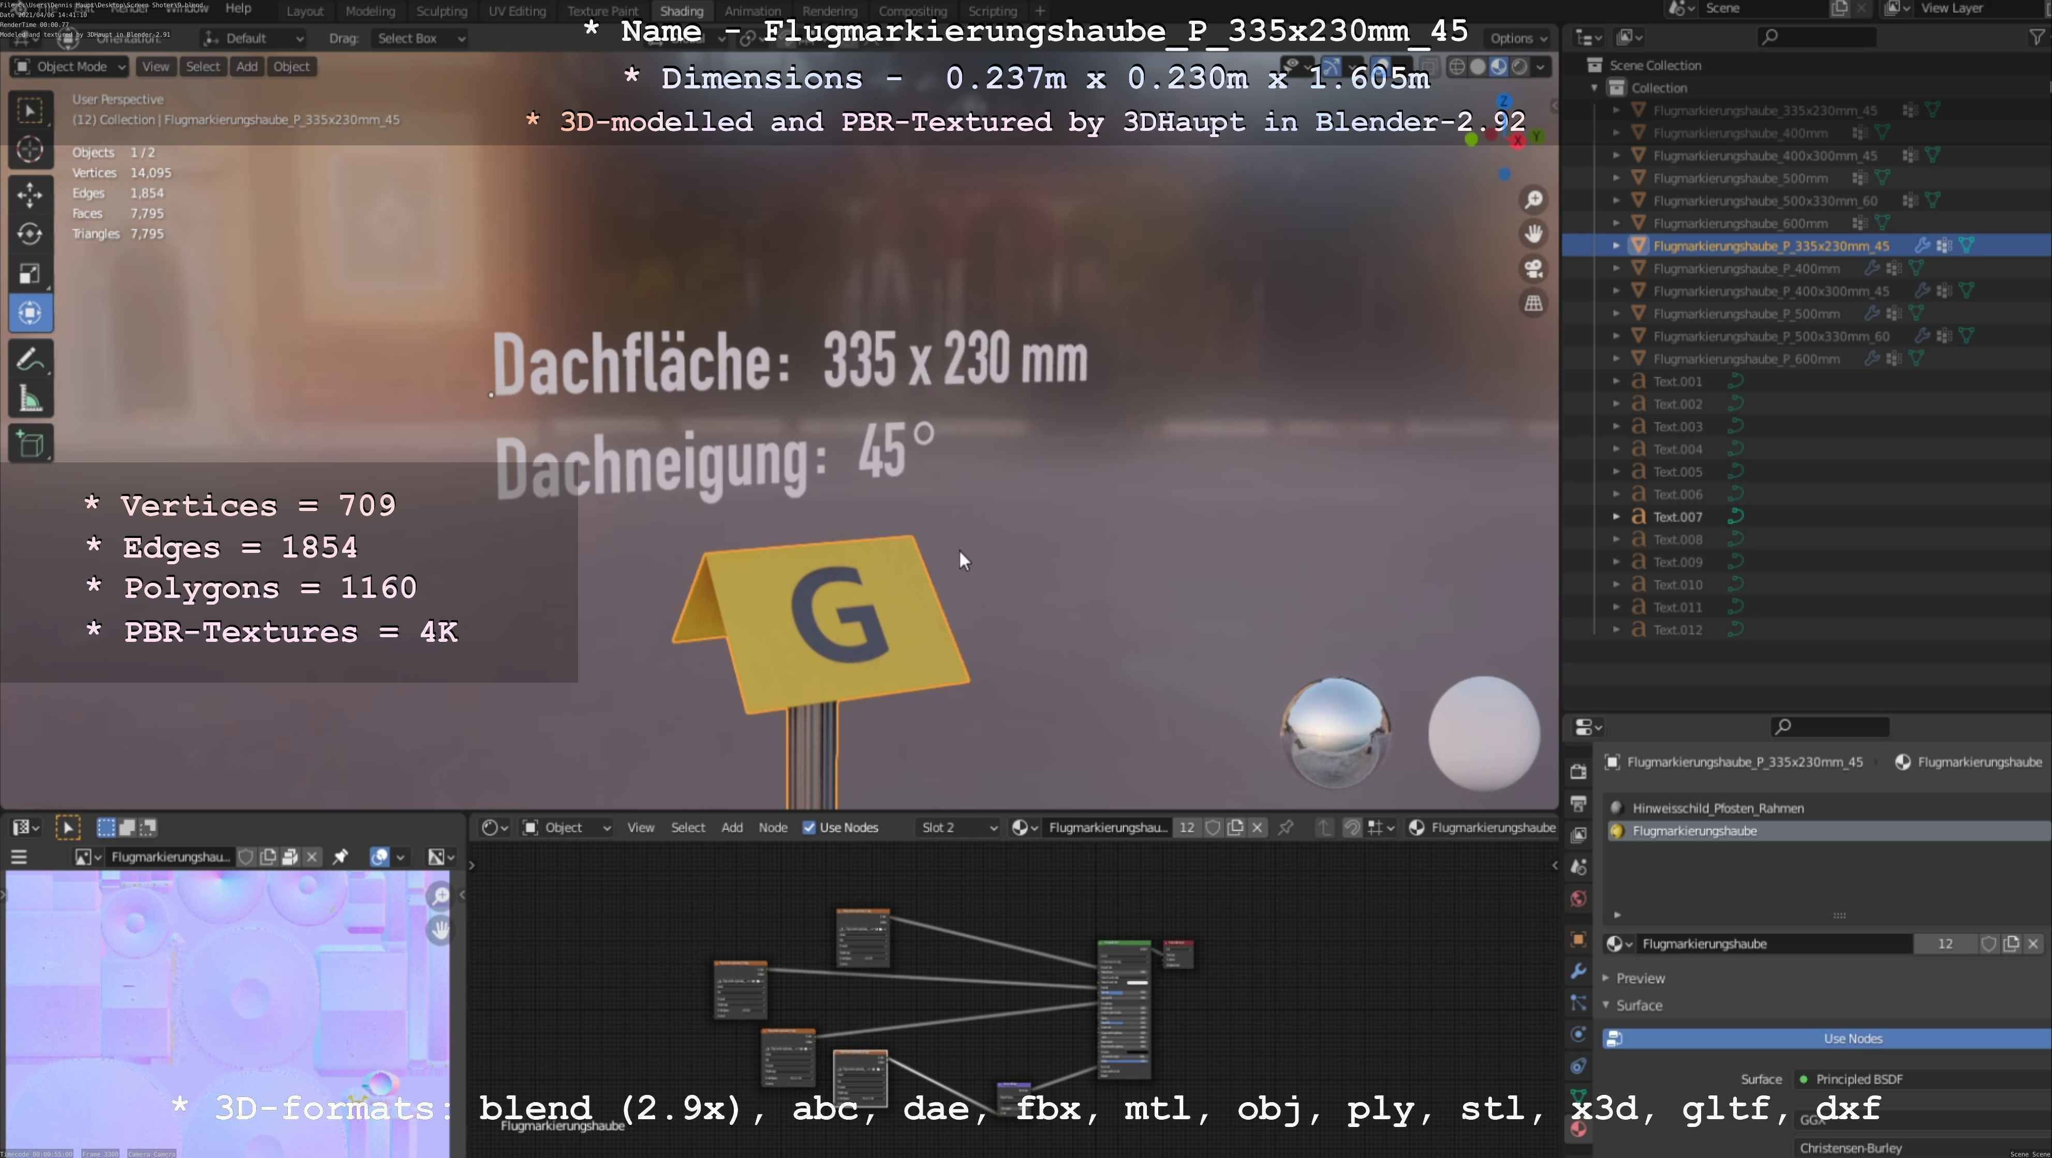The height and width of the screenshot is (1158, 2052).
Task: Toggle the Use Nodes checkbox
Action: coord(809,828)
